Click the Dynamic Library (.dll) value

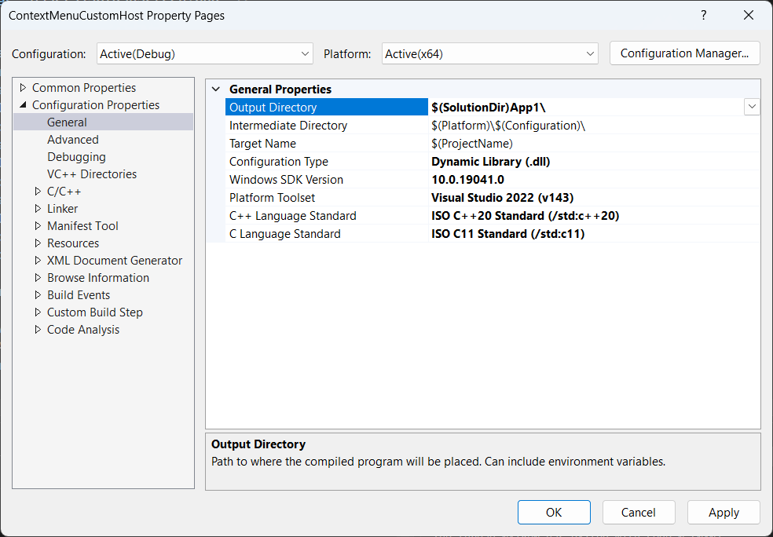pyautogui.click(x=490, y=162)
